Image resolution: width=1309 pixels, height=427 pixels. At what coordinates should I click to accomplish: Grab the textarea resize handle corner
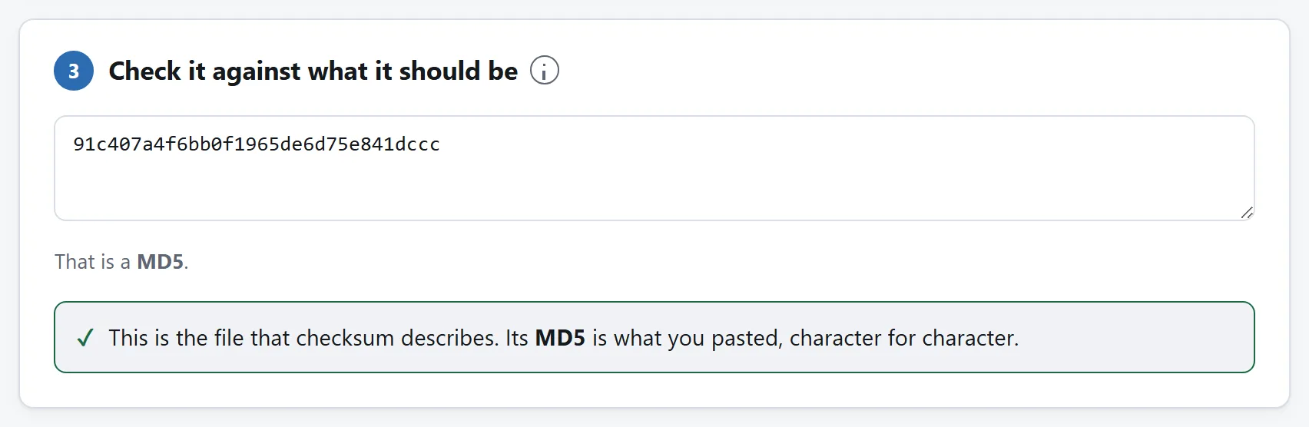[1246, 213]
